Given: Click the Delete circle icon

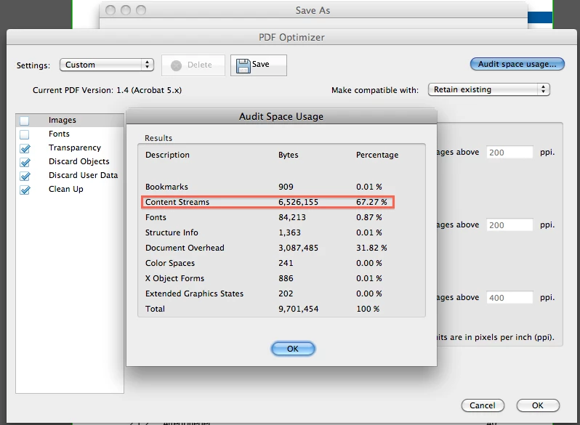Looking at the screenshot, I should pyautogui.click(x=177, y=65).
